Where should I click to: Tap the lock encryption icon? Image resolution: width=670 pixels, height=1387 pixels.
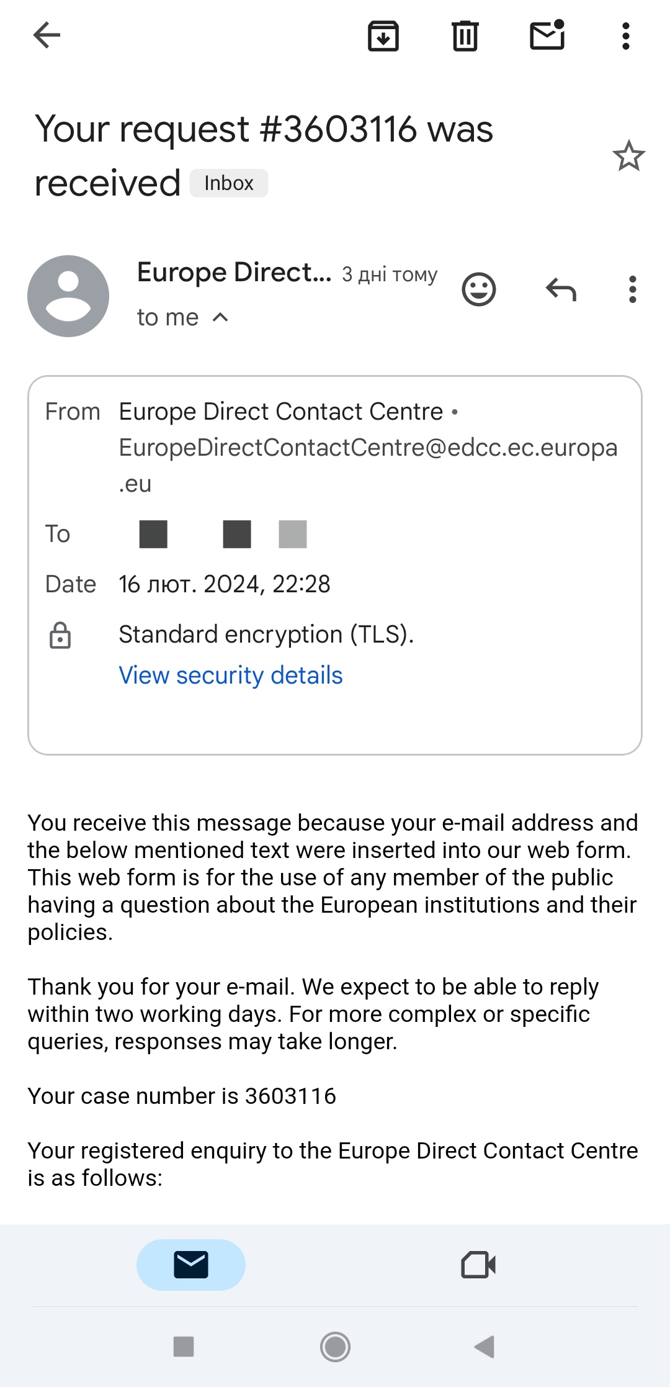pos(60,635)
